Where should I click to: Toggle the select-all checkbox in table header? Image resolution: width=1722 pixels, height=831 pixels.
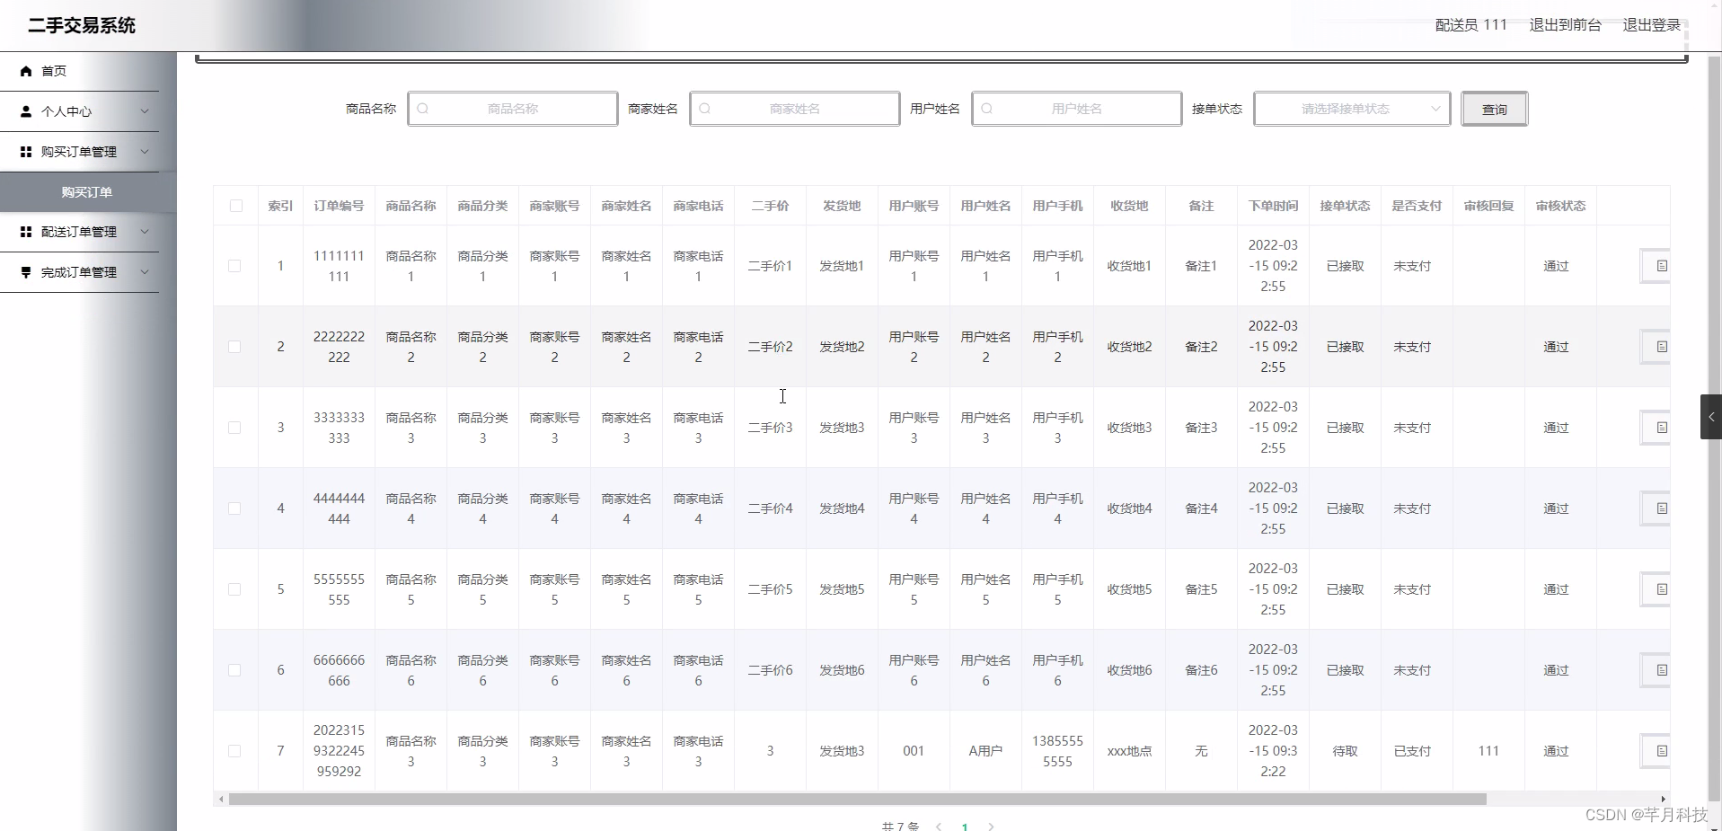point(234,206)
